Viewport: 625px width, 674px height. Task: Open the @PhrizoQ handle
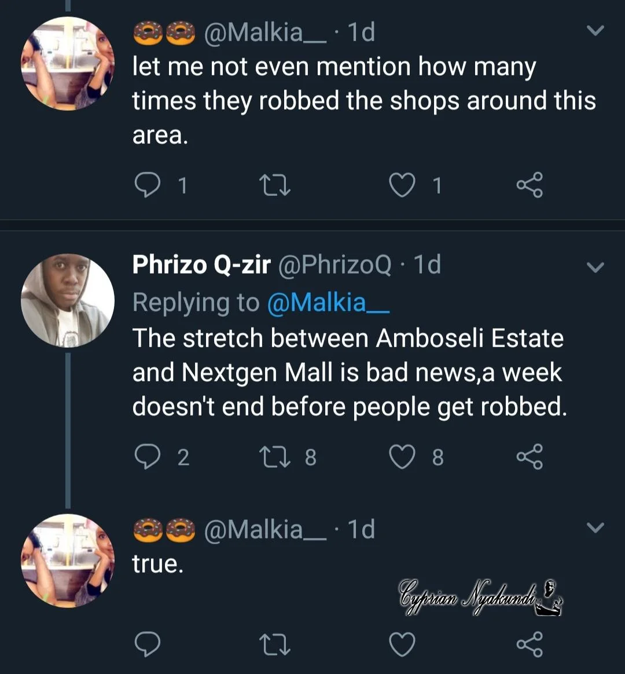point(334,265)
